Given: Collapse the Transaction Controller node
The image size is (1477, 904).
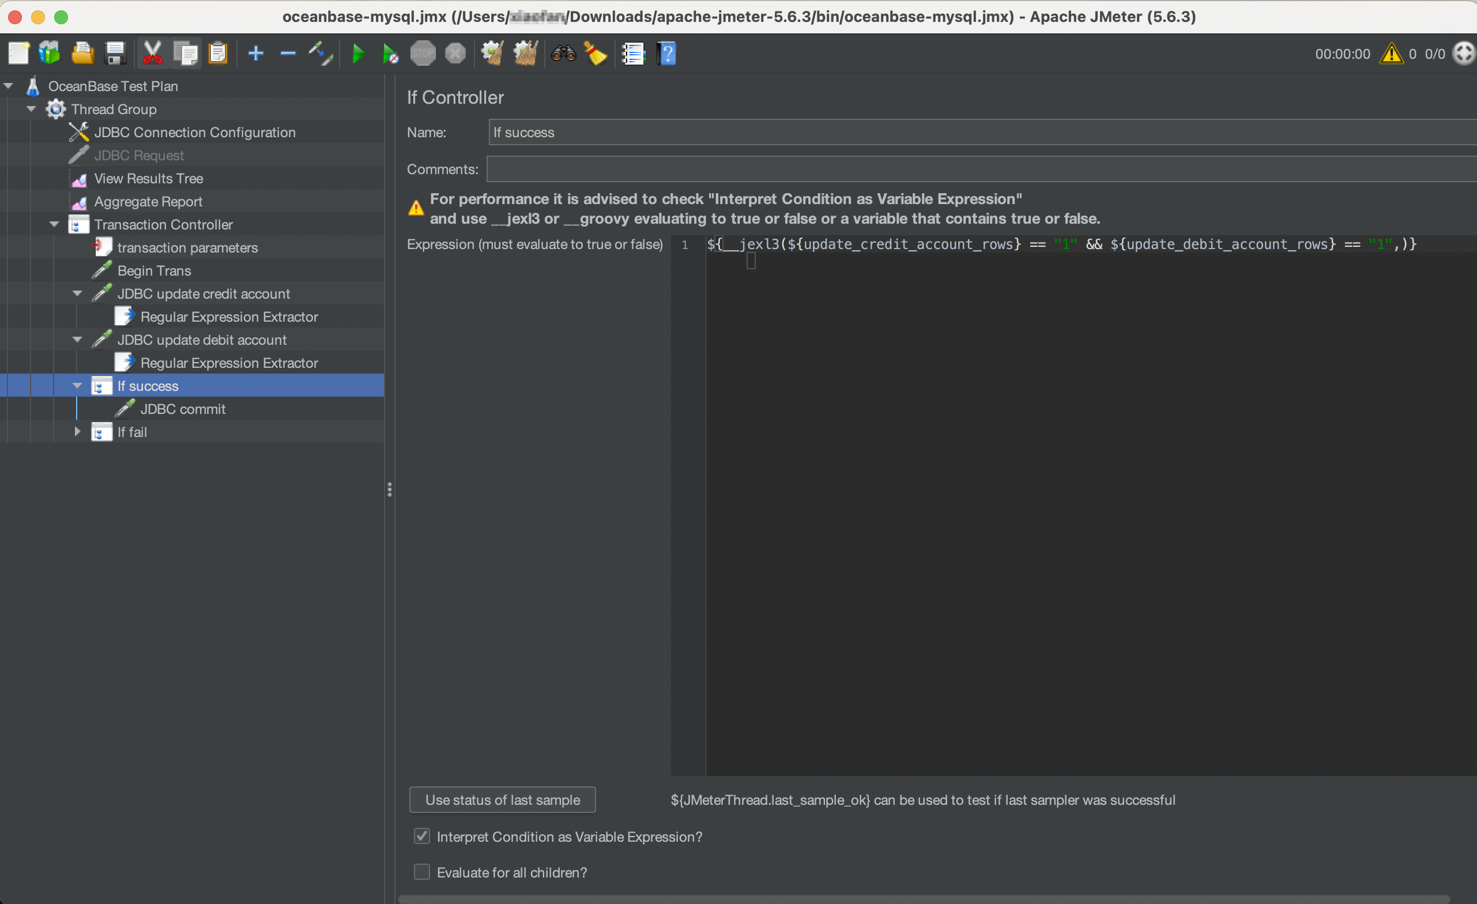Looking at the screenshot, I should click(x=54, y=224).
